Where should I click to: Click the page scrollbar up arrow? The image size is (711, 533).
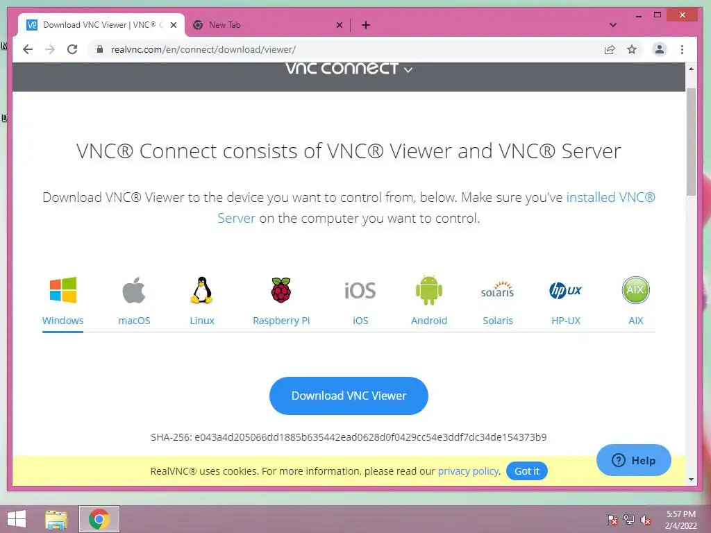coord(691,69)
